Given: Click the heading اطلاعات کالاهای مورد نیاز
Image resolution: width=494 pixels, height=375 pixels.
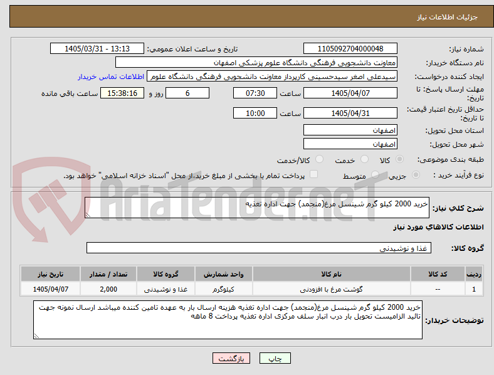Looking at the screenshot, I should [438, 227].
